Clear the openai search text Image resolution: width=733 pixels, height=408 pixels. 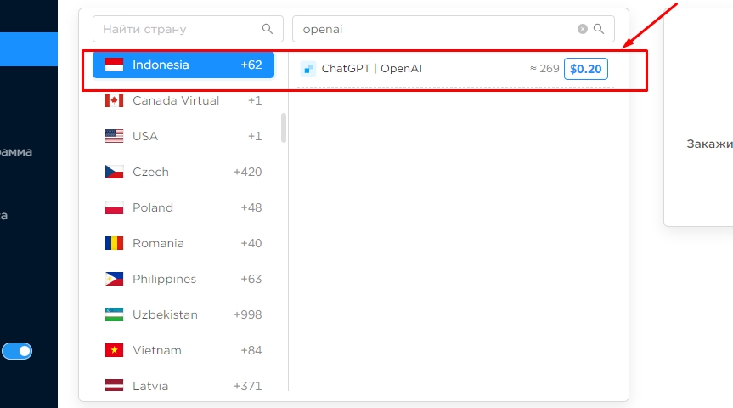tap(583, 29)
